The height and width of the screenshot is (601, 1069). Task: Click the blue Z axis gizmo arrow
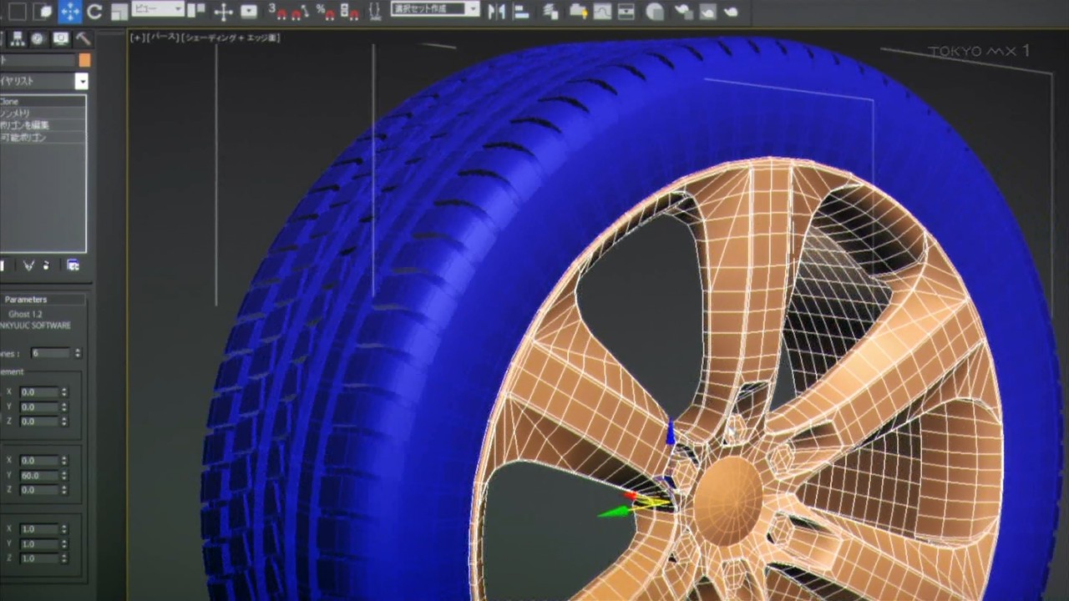(669, 432)
